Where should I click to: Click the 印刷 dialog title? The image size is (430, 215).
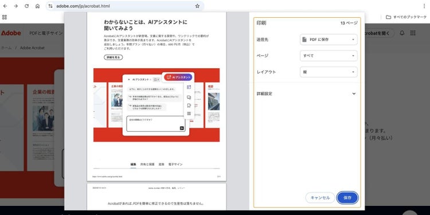tap(261, 24)
